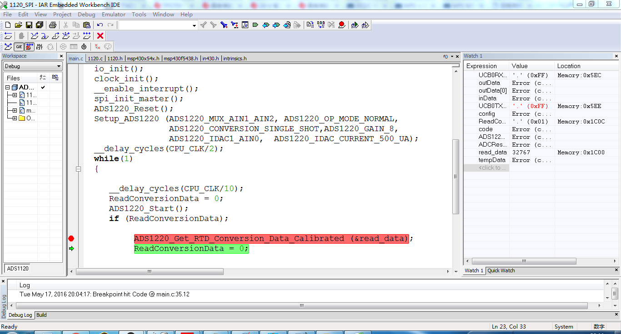Create a new document with the New icon

tap(8, 25)
